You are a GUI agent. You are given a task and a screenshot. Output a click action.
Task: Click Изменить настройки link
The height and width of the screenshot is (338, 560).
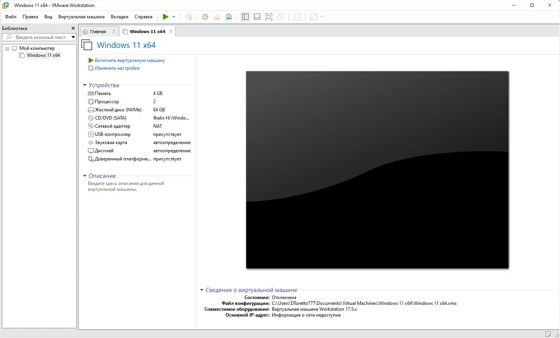(117, 68)
